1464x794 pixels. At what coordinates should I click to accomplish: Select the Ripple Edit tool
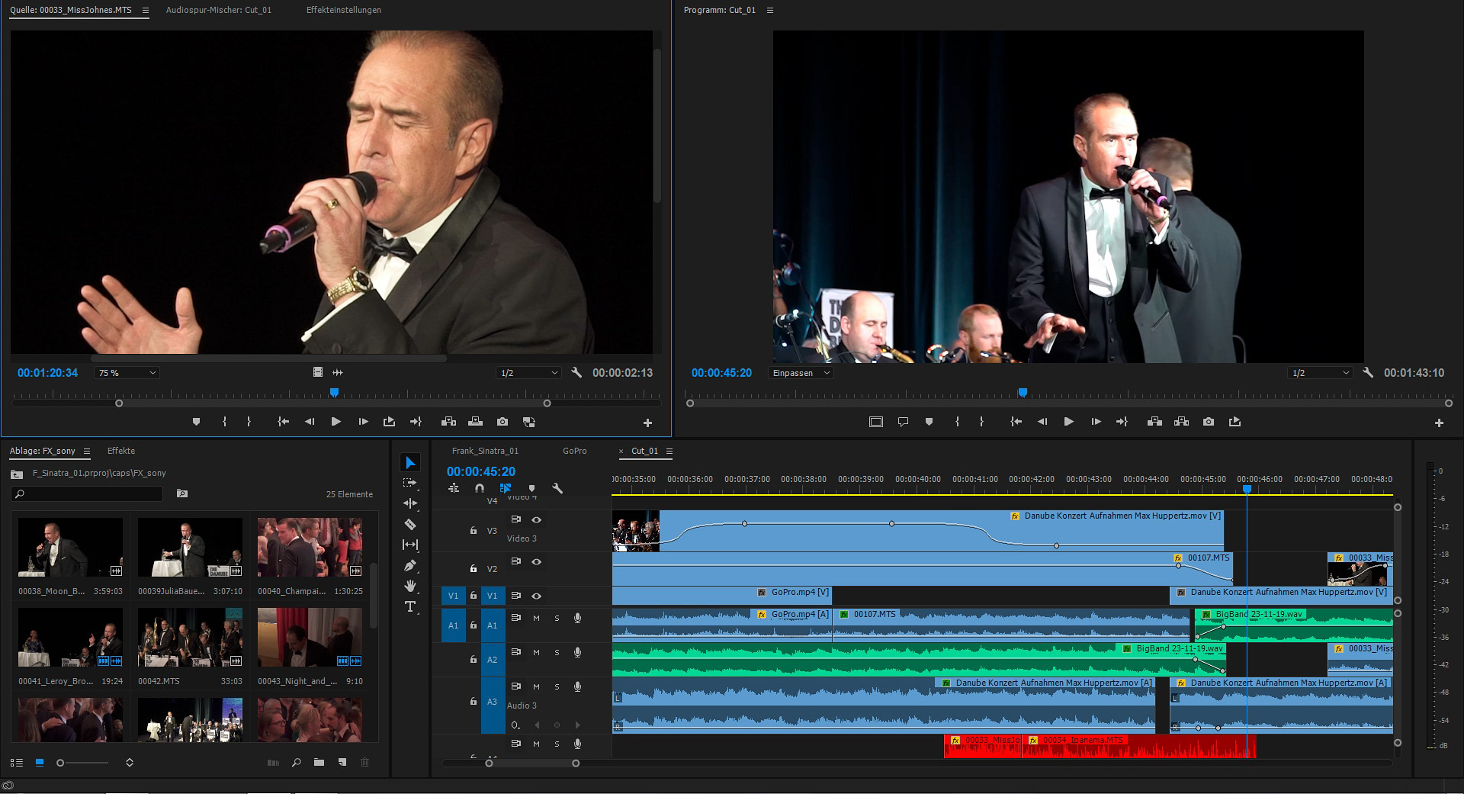tap(410, 503)
